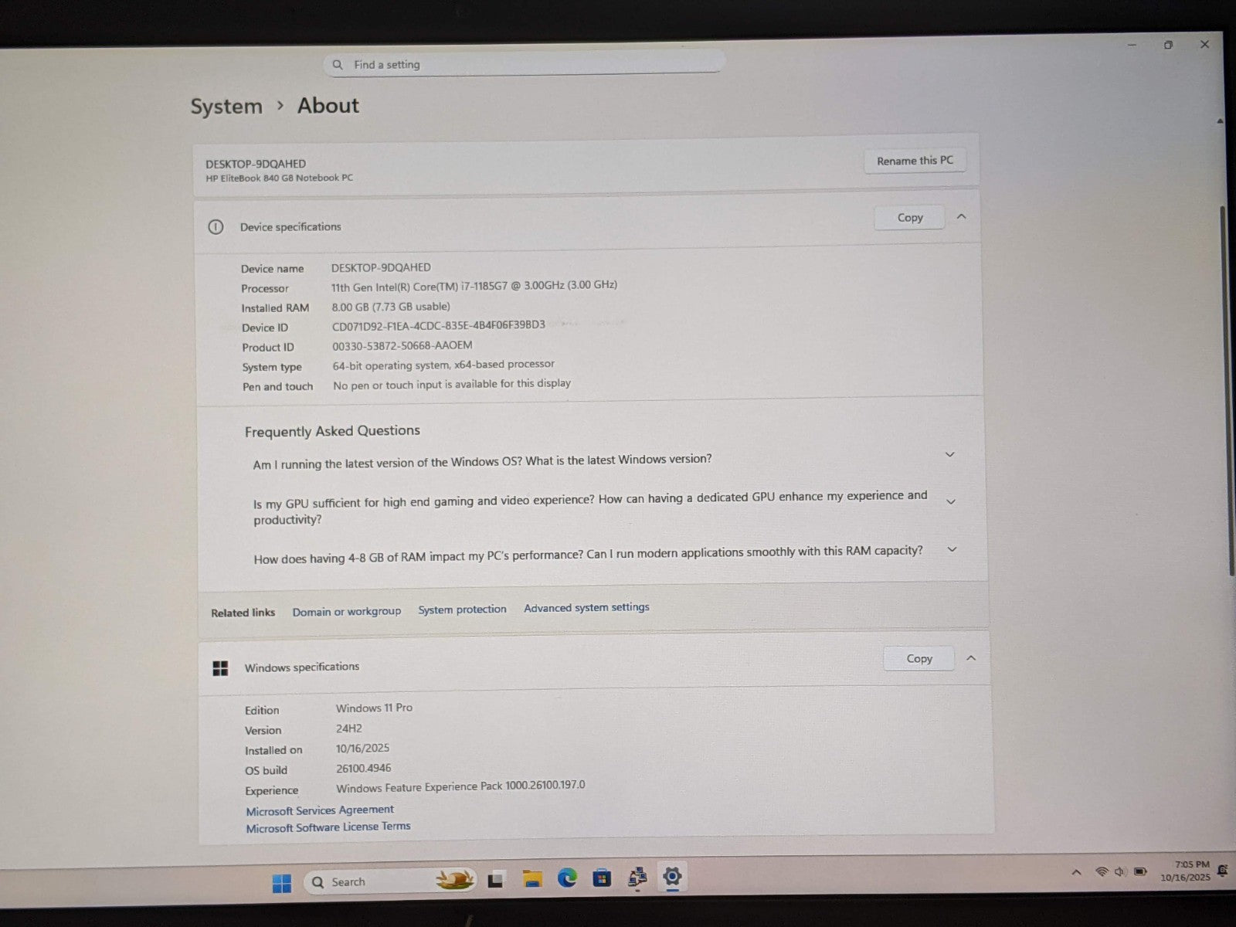Expand the GPU gaming FAQ question

coord(951,502)
